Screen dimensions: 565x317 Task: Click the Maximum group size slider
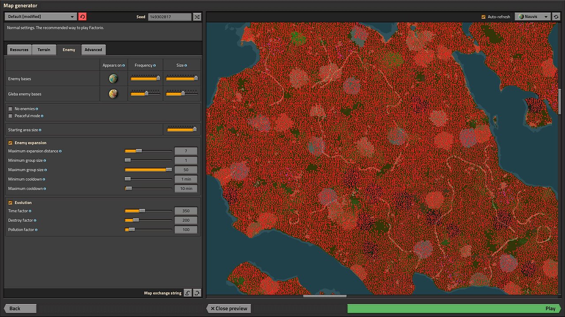pos(148,170)
